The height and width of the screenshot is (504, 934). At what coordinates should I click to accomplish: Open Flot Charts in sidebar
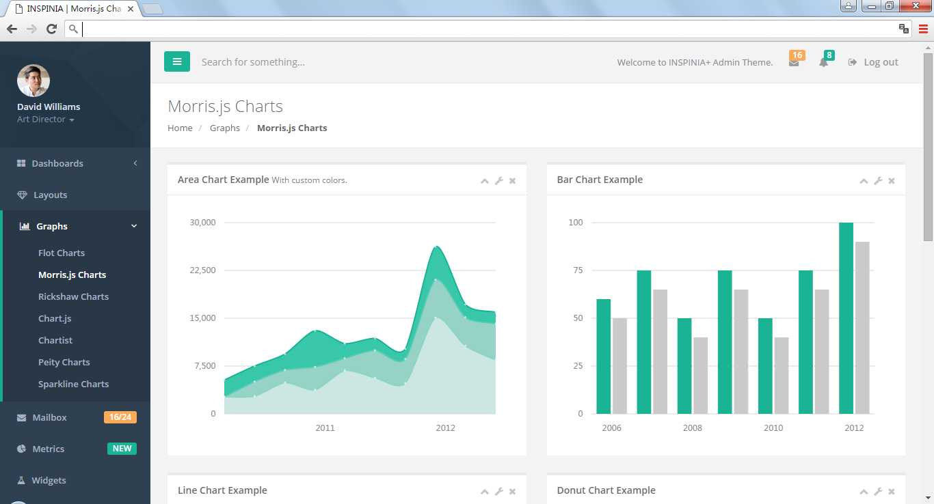point(62,253)
